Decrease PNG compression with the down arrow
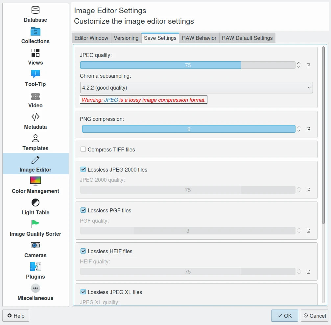Image resolution: width=331 pixels, height=325 pixels. (299, 131)
